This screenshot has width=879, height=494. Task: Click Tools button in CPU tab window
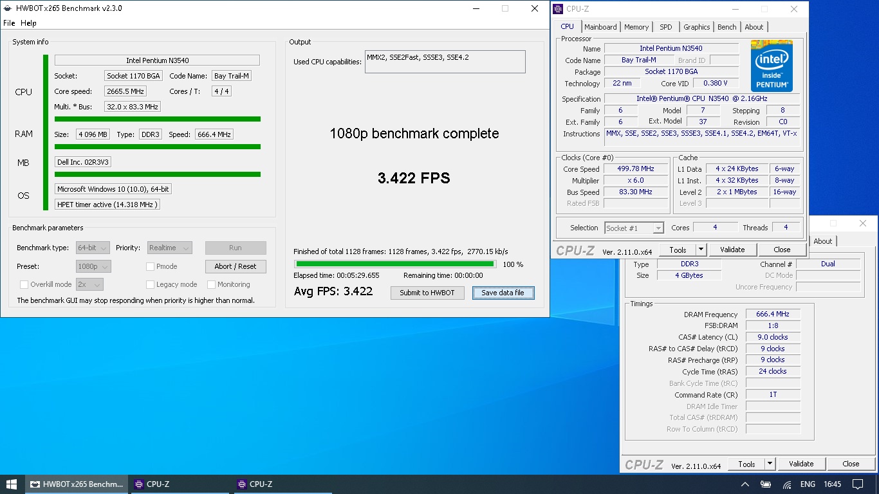click(x=678, y=250)
